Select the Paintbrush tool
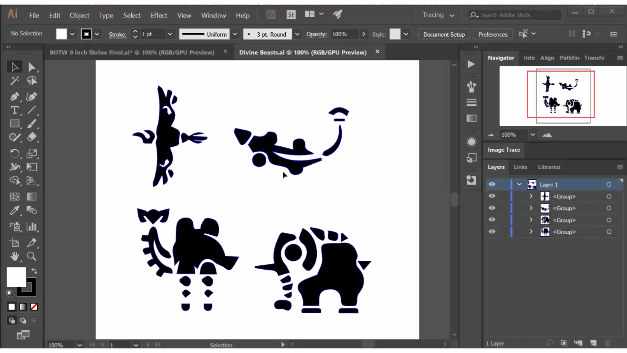The width and height of the screenshot is (627, 353). tap(32, 123)
